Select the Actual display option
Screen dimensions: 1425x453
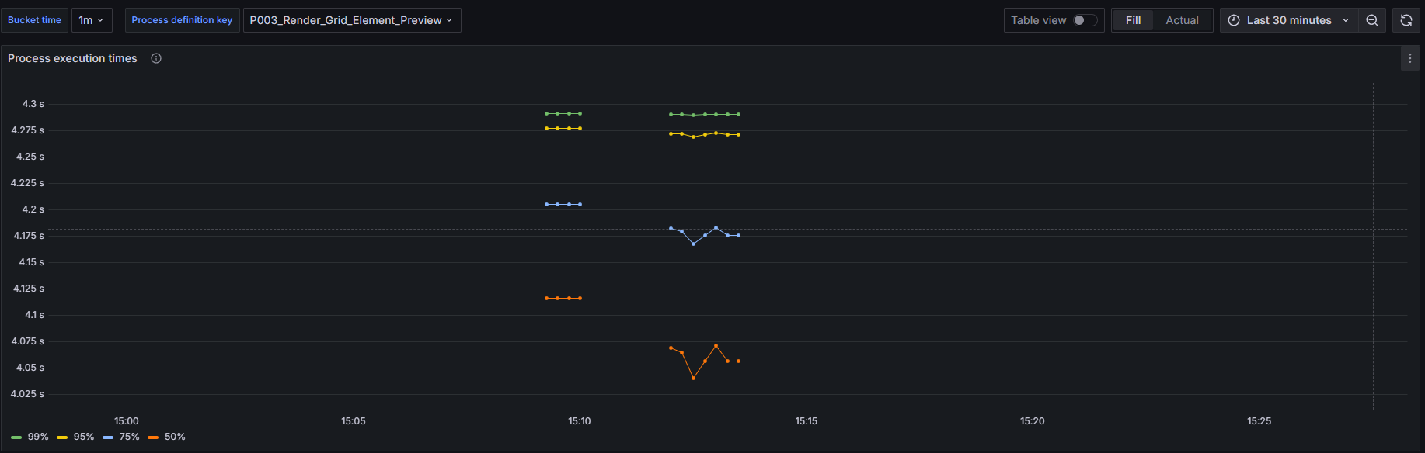(1182, 20)
